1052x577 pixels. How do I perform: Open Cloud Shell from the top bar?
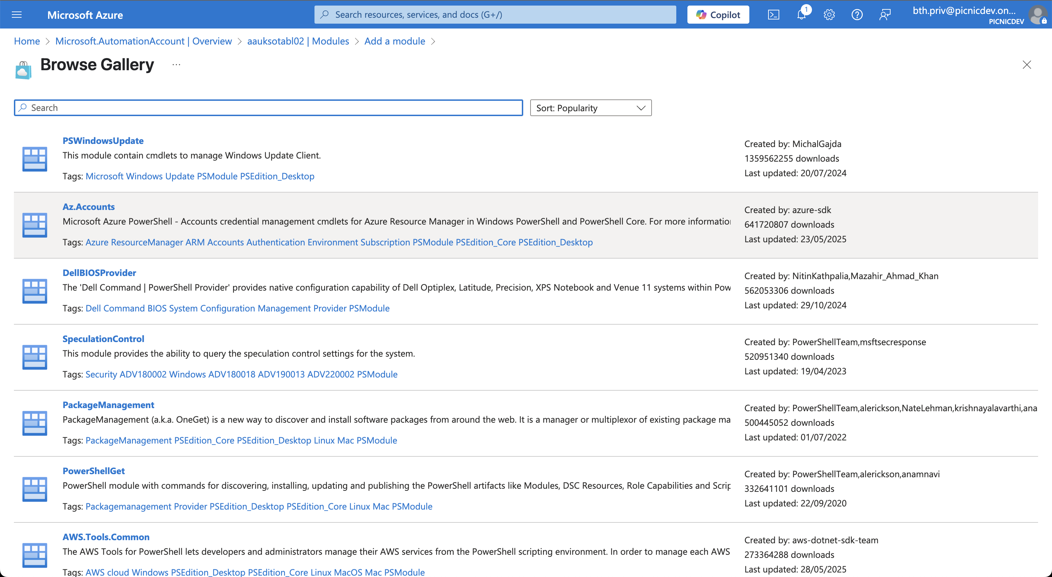pos(773,15)
